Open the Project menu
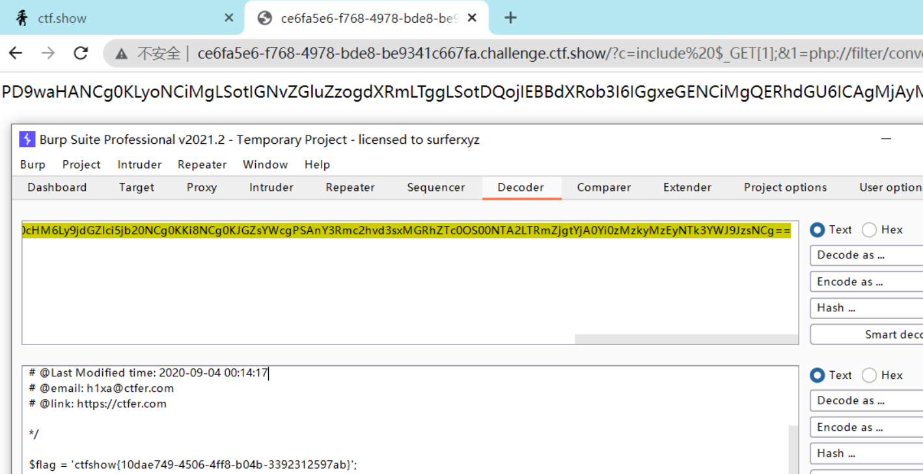This screenshot has width=923, height=474. 81,165
